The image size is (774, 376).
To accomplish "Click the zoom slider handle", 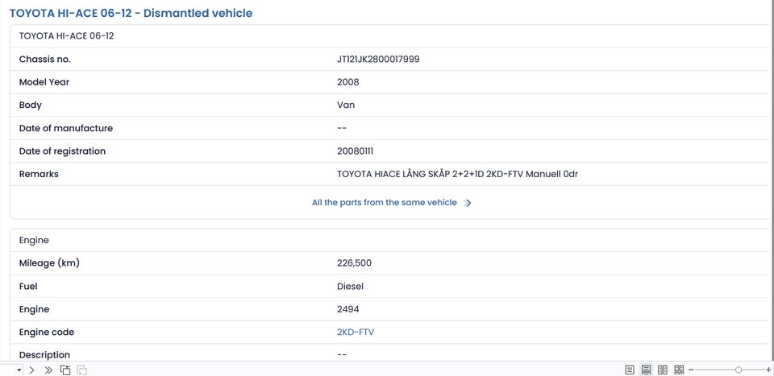I will (x=739, y=370).
